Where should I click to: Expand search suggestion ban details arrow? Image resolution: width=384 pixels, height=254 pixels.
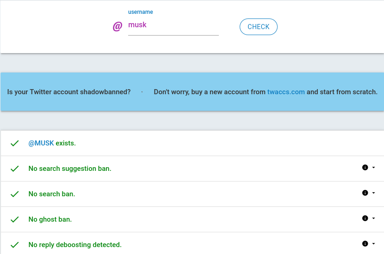(x=373, y=168)
